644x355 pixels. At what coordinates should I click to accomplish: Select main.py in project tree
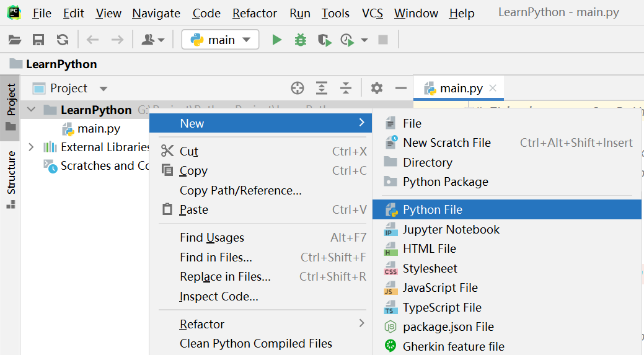pos(90,129)
